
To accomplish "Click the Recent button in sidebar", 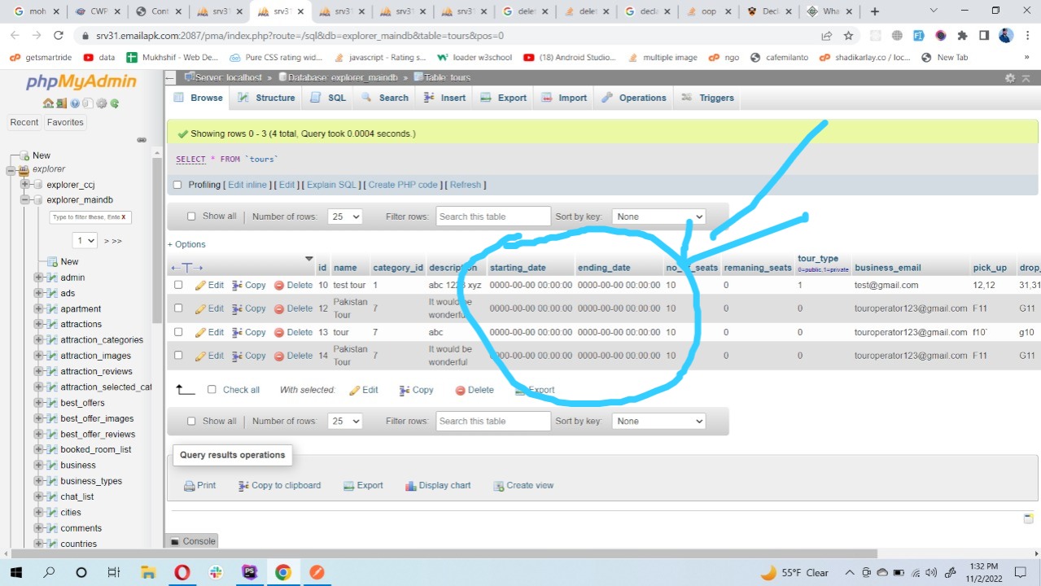I will (x=24, y=122).
